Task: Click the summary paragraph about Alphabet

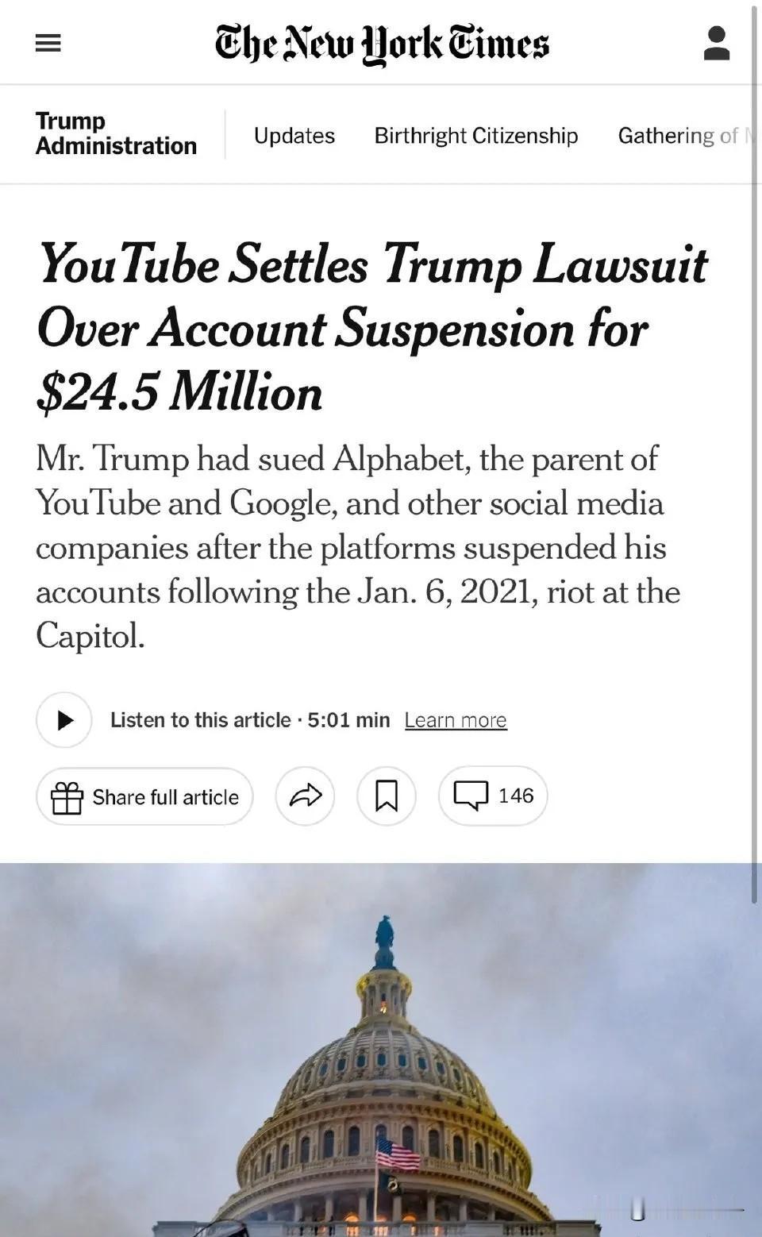Action: click(x=357, y=547)
